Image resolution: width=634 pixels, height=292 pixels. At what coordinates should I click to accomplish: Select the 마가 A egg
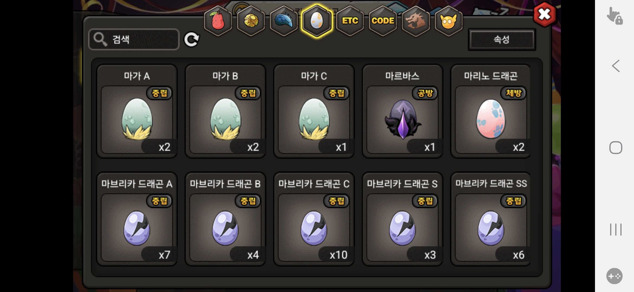137,111
